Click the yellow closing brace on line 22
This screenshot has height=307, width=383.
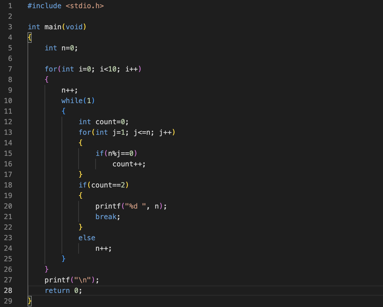[81, 227]
